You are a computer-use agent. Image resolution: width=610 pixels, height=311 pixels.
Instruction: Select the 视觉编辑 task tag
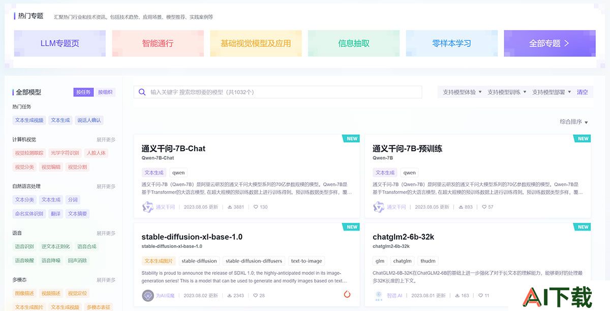pos(51,167)
